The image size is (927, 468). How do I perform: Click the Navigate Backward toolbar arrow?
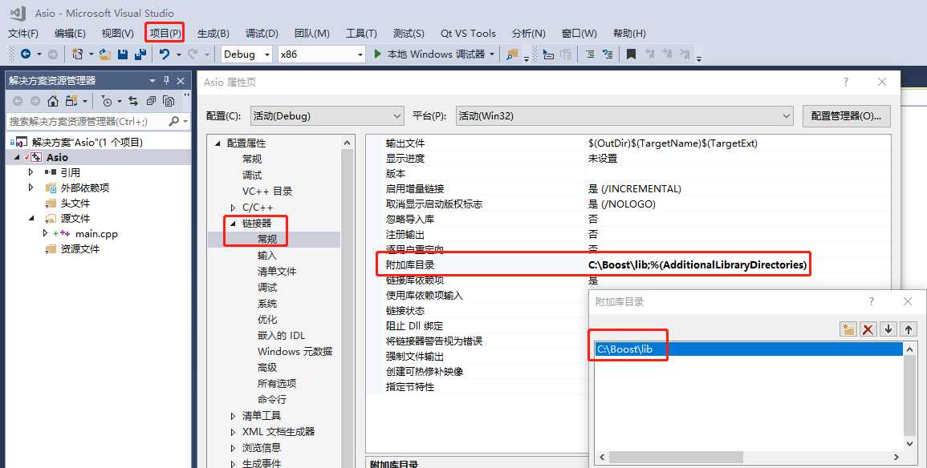click(x=26, y=54)
